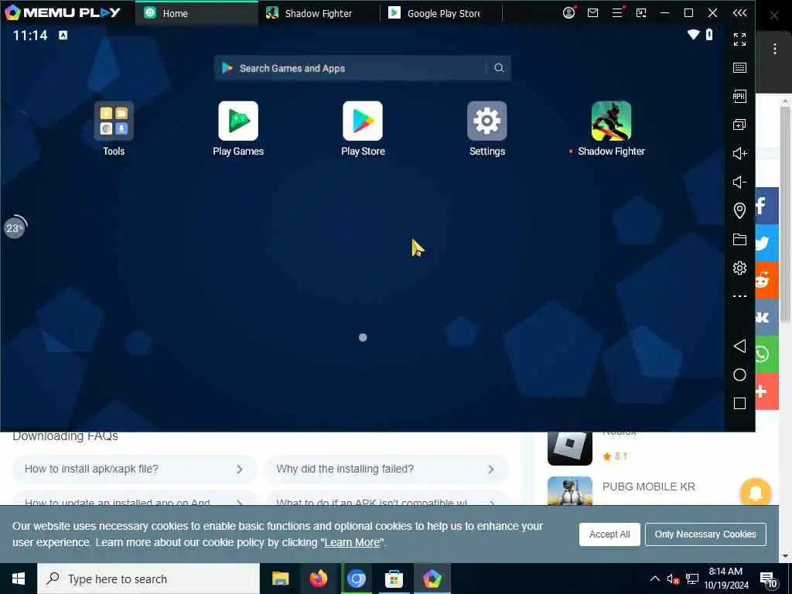792x594 pixels.
Task: Show hidden system tray icons
Action: click(x=654, y=579)
